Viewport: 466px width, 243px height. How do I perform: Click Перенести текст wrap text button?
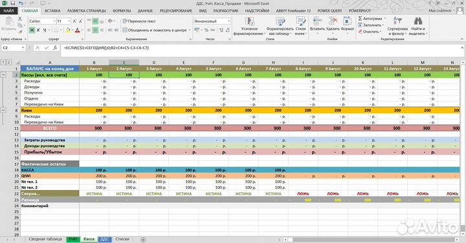139,21
